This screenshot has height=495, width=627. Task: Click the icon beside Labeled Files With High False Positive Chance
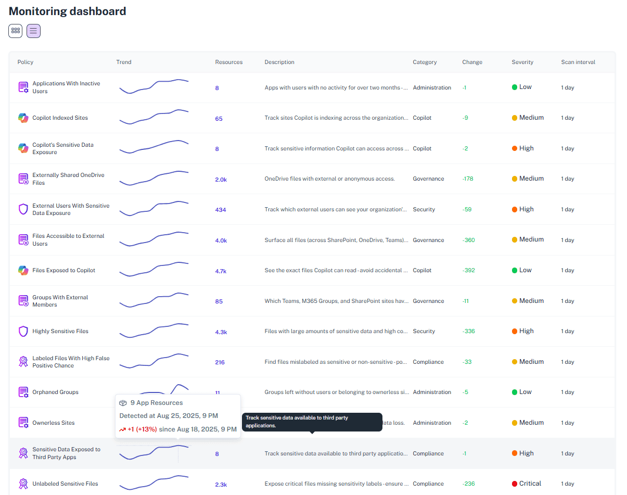click(x=23, y=362)
